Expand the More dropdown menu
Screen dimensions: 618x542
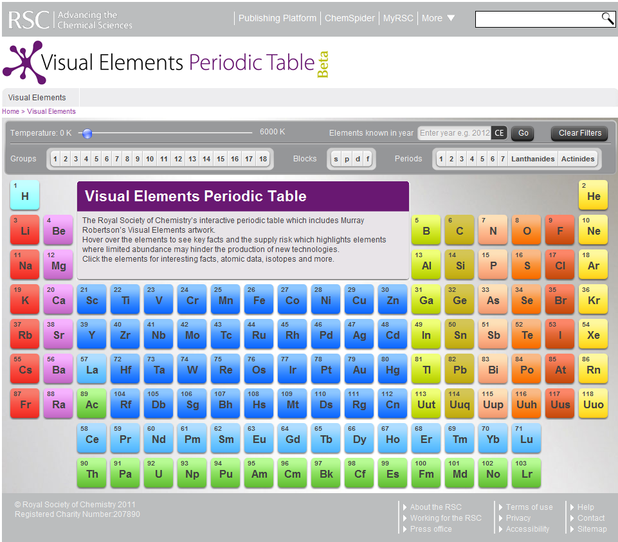pos(438,18)
